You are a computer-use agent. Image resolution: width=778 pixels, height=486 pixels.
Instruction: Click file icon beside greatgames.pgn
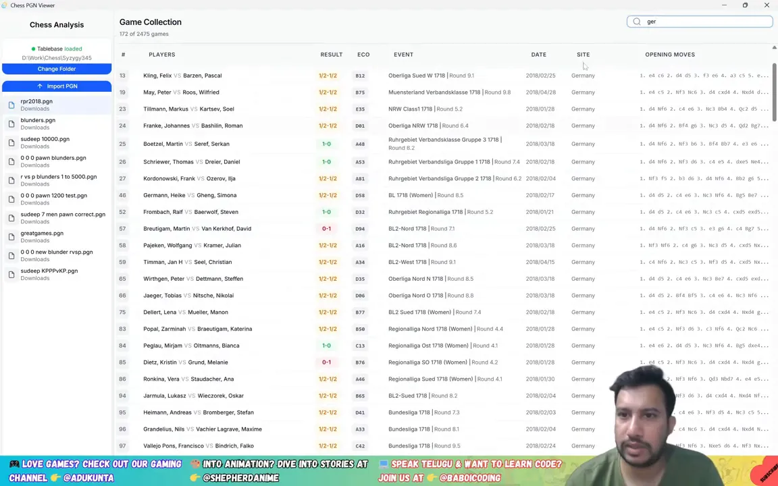[x=11, y=236]
